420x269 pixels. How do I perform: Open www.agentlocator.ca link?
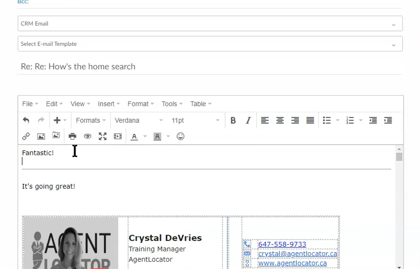(x=292, y=263)
